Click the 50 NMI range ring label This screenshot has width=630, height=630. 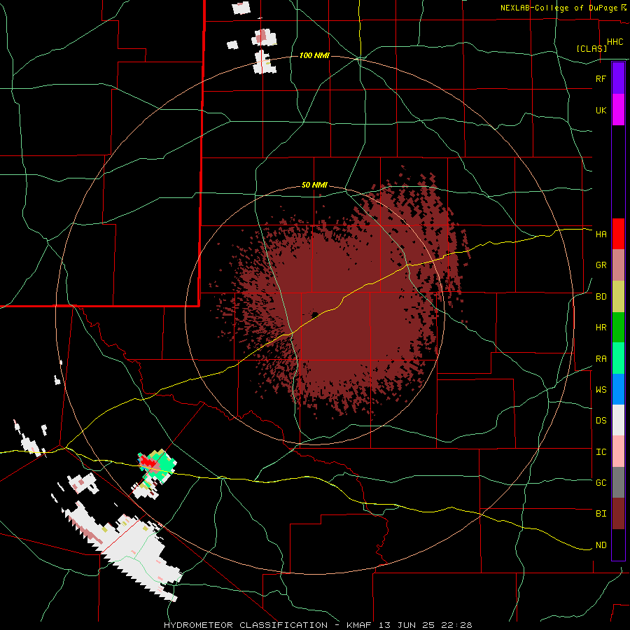(x=314, y=185)
